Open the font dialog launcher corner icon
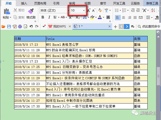 pyautogui.click(x=110, y=21)
